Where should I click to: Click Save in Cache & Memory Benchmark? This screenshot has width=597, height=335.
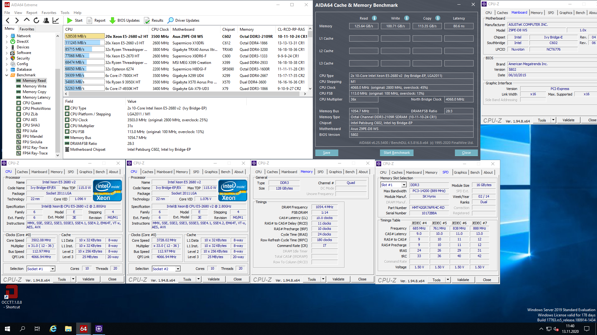tap(326, 153)
